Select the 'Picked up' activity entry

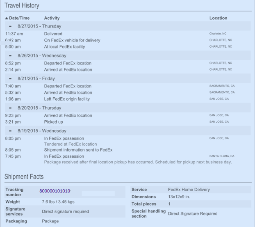coord(54,122)
